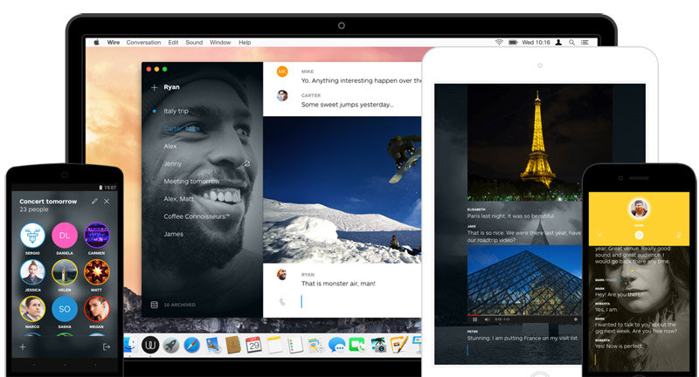Launch Safari from the dock
Screen dimensions: 699x377
coord(191,345)
